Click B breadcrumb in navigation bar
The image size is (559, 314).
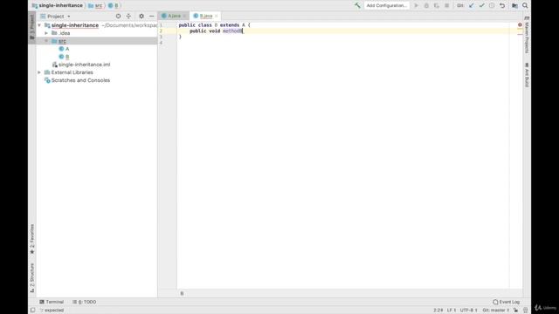(x=114, y=5)
